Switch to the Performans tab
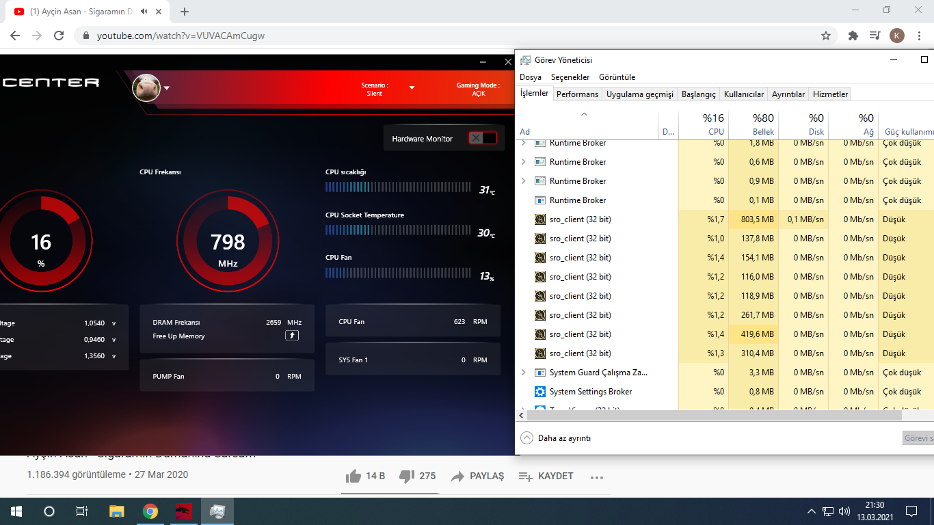This screenshot has height=525, width=934. [577, 94]
